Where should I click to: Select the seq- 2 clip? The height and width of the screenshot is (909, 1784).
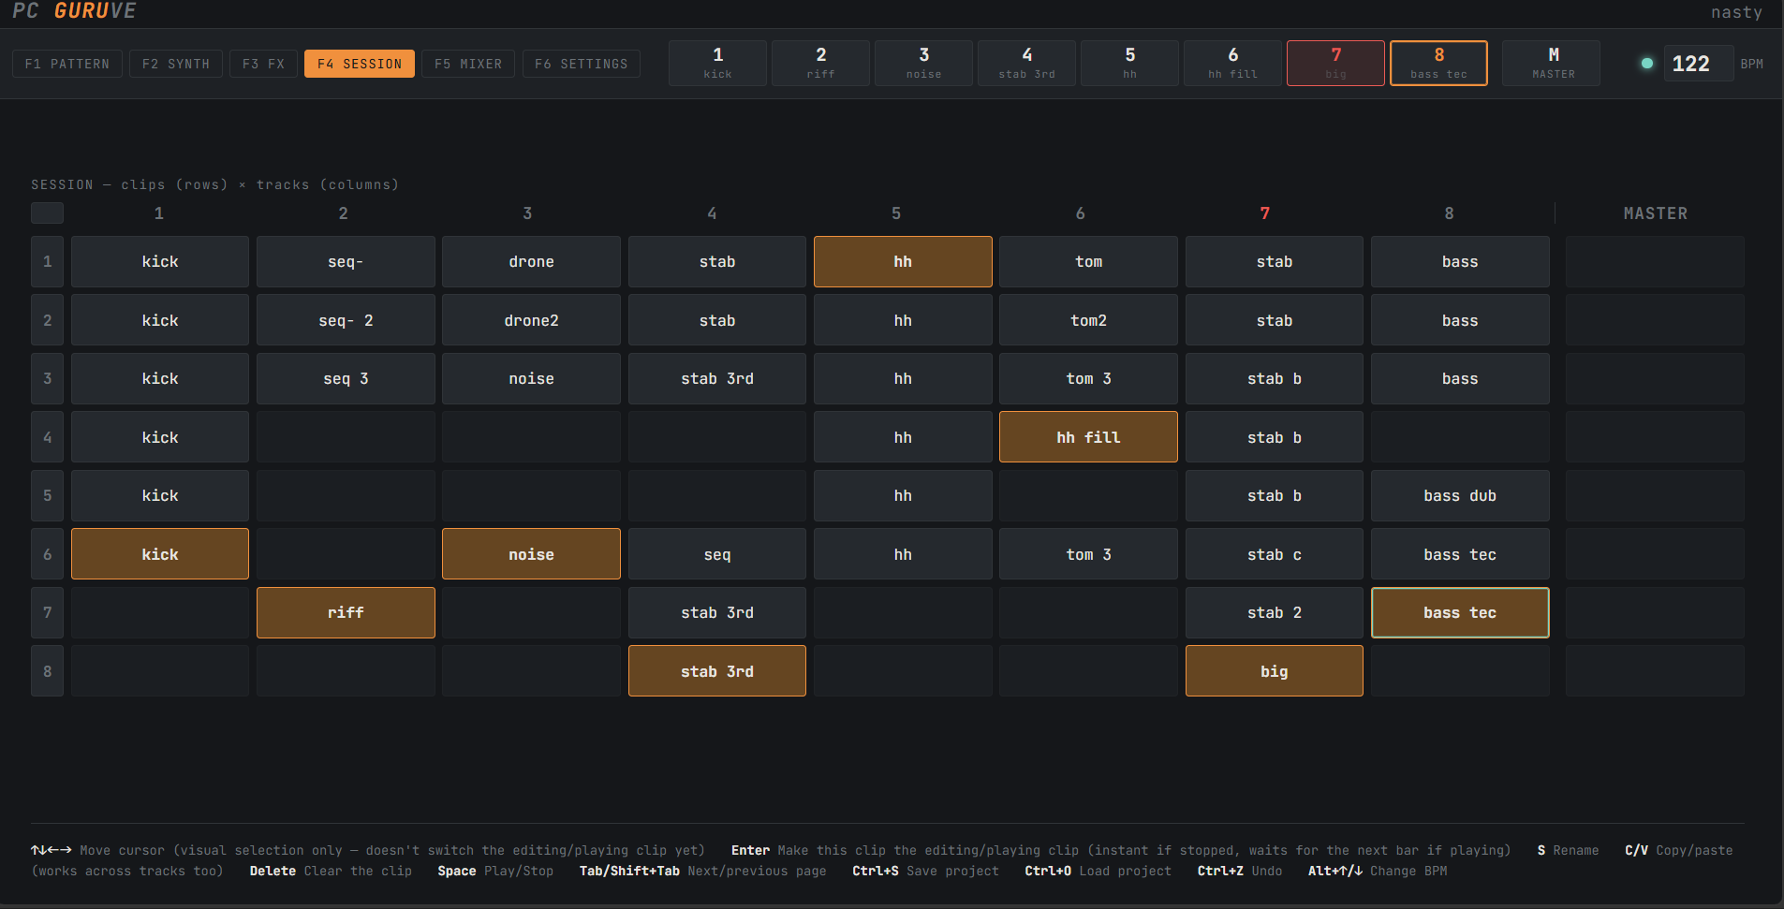tap(346, 320)
